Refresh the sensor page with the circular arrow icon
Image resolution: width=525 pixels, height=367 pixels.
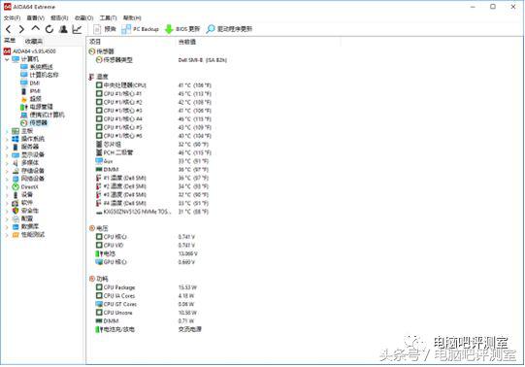[49, 29]
